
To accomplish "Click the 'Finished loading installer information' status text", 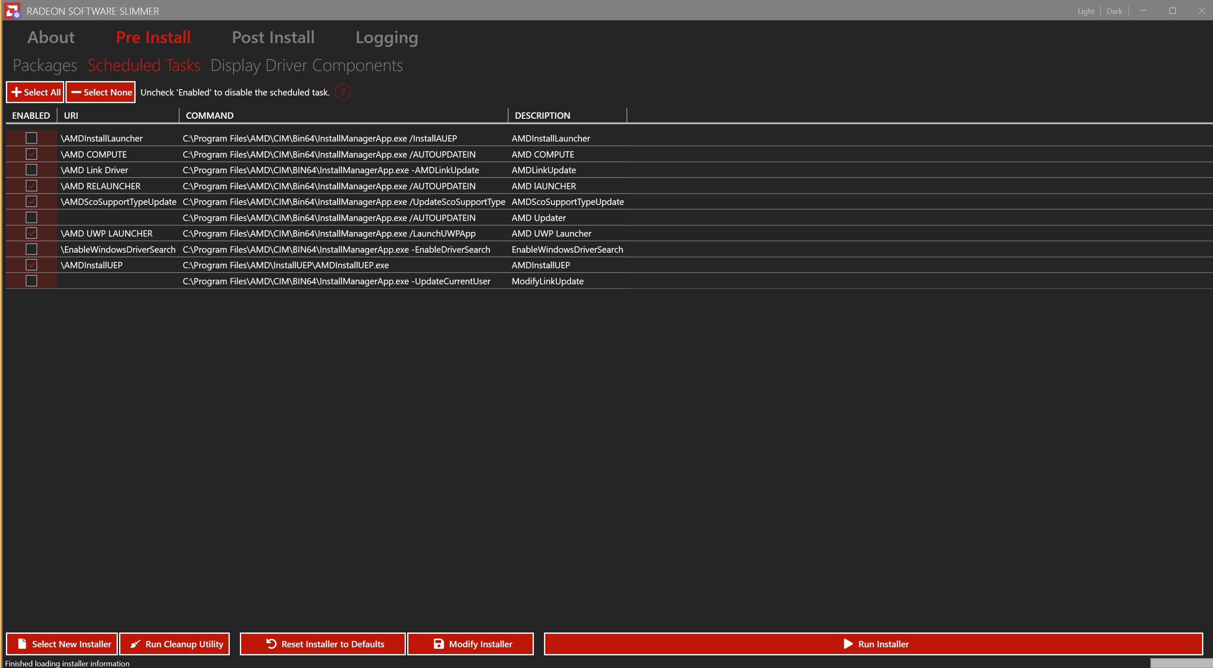I will click(x=67, y=663).
